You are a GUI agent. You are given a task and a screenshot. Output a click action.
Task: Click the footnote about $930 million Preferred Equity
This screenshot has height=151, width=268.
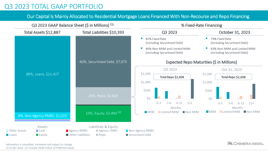[50, 148]
